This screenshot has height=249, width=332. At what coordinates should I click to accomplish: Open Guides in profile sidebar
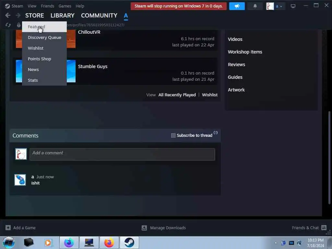click(x=235, y=77)
